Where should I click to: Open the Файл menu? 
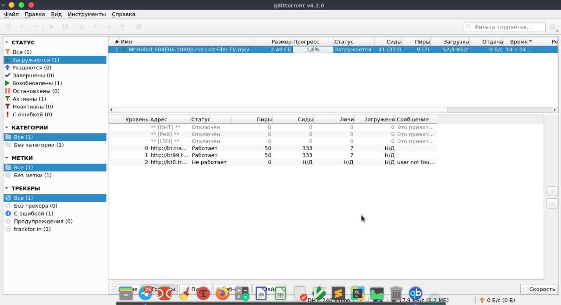click(x=11, y=14)
